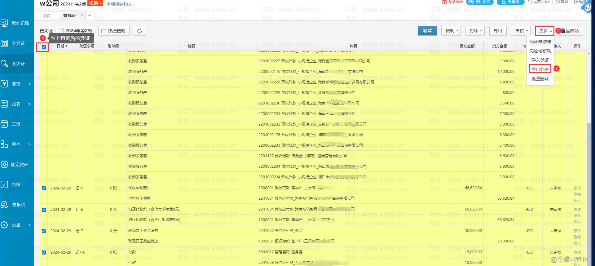Click the top bar 去报税 button

[x=511, y=2]
